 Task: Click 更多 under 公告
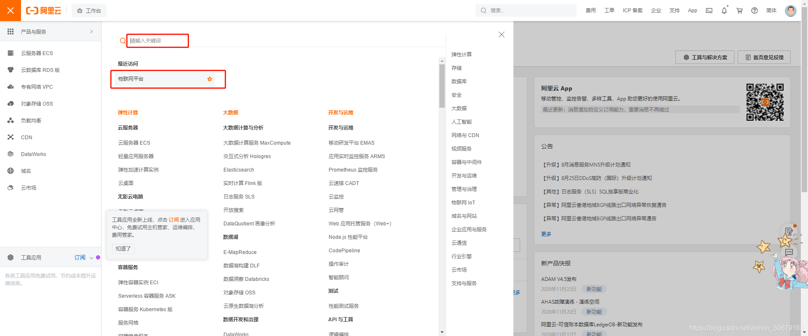pyautogui.click(x=546, y=234)
